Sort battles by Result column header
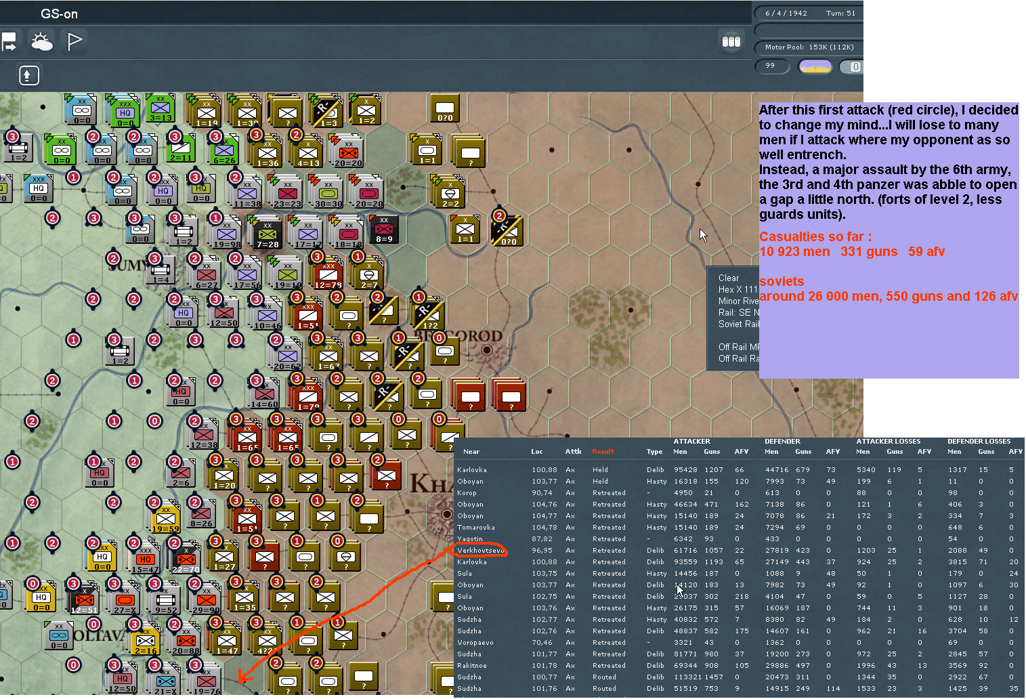 pos(603,452)
